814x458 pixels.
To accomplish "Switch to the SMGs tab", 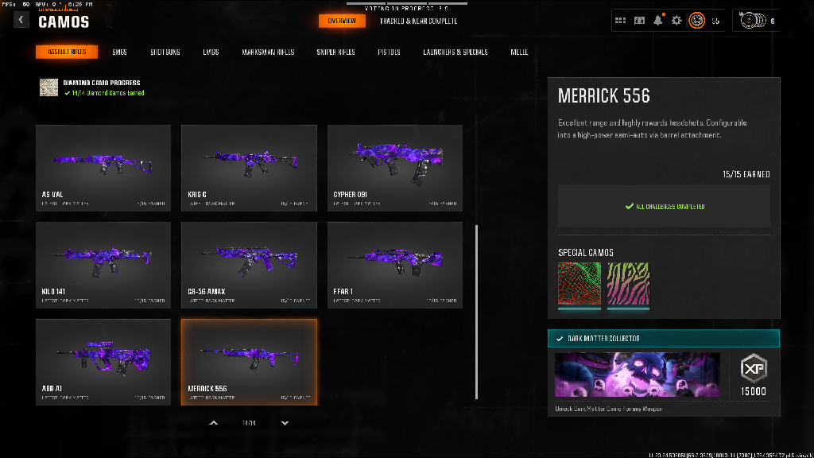I will (119, 52).
